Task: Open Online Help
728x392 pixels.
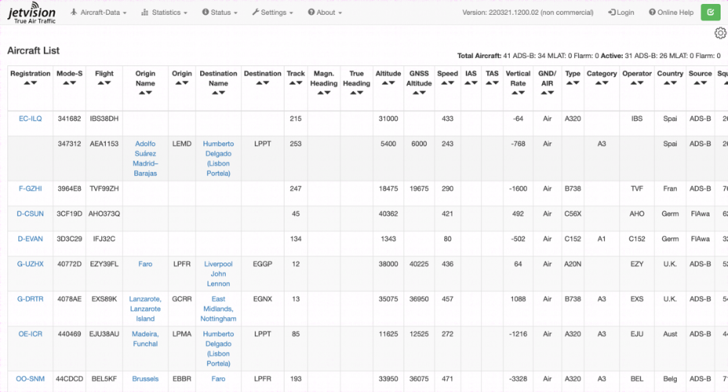Action: (671, 13)
